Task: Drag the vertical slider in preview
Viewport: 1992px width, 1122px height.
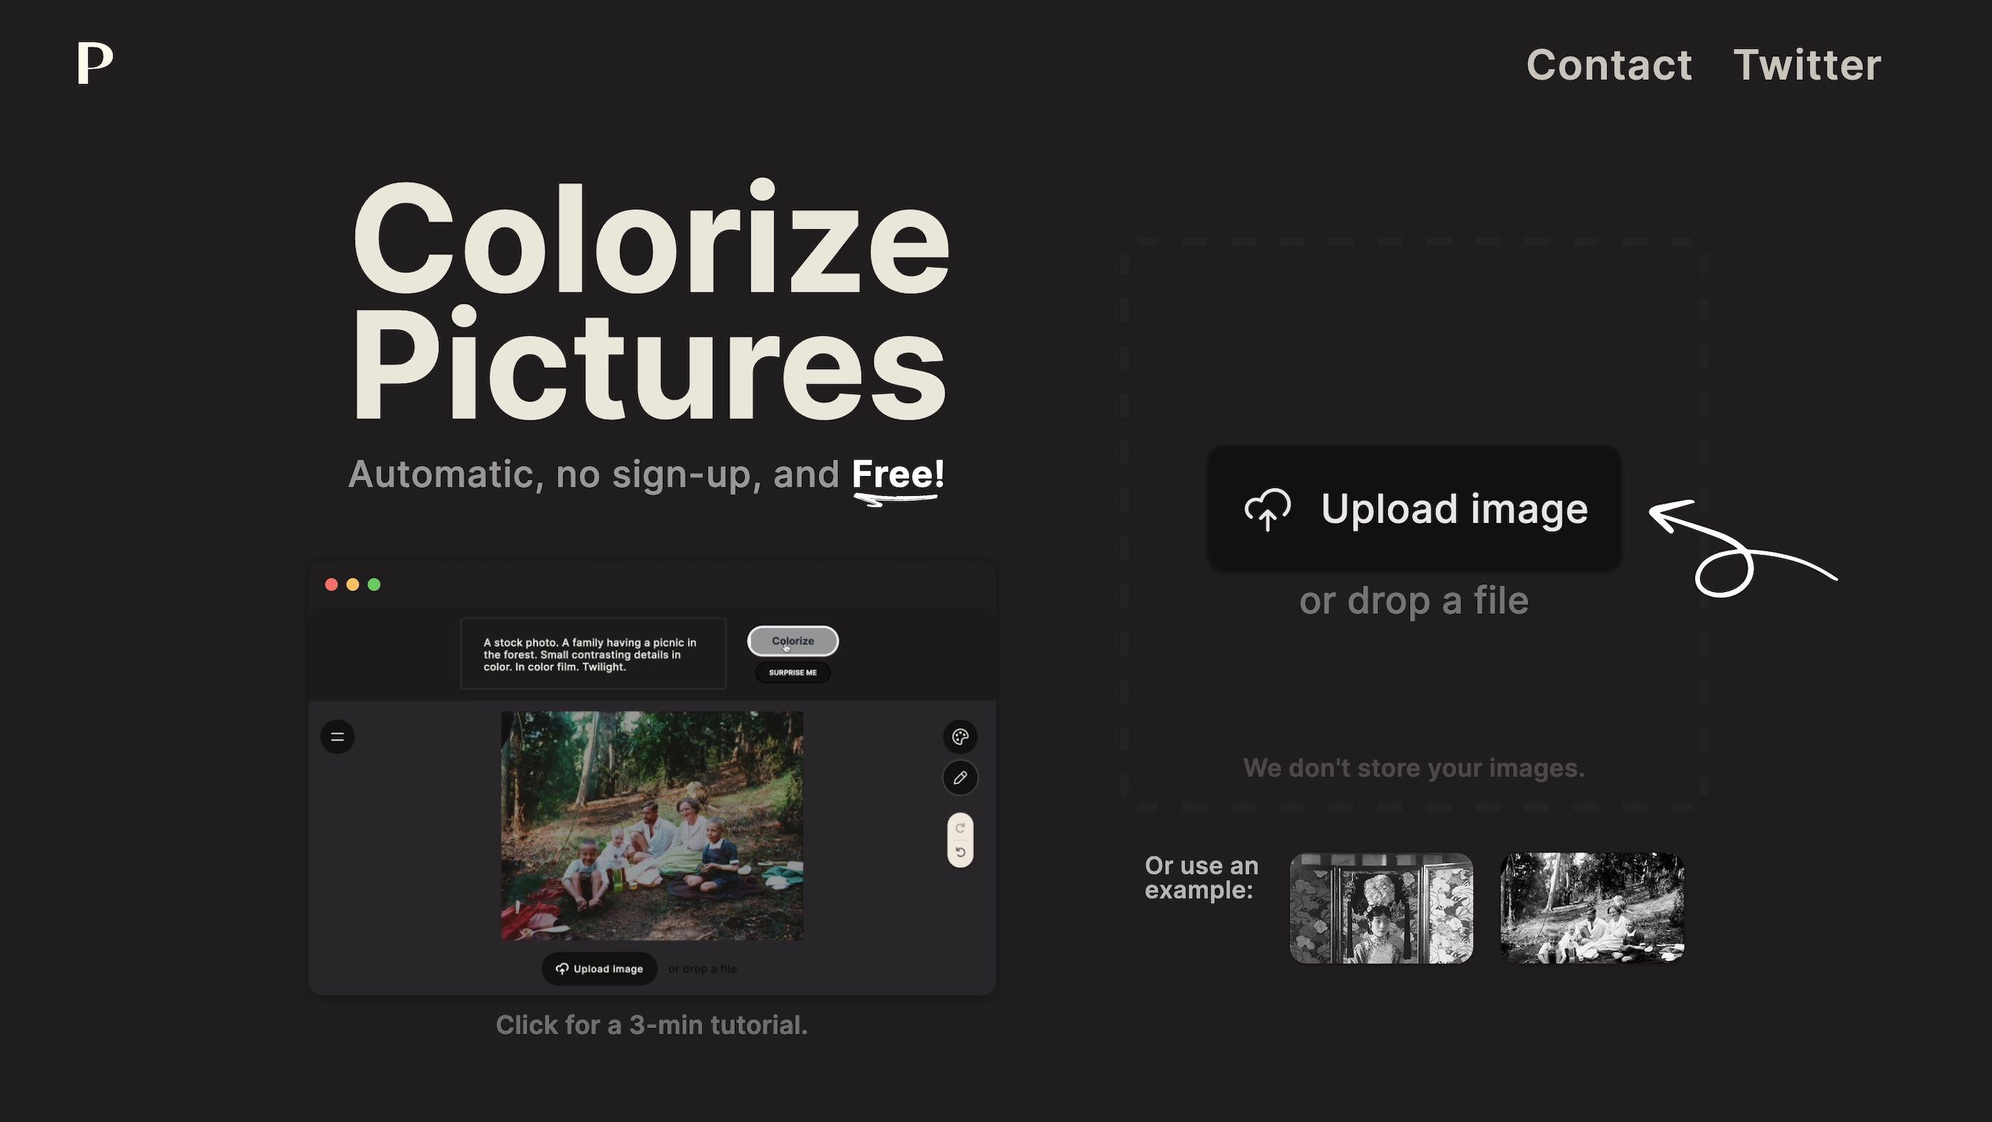Action: pos(960,840)
